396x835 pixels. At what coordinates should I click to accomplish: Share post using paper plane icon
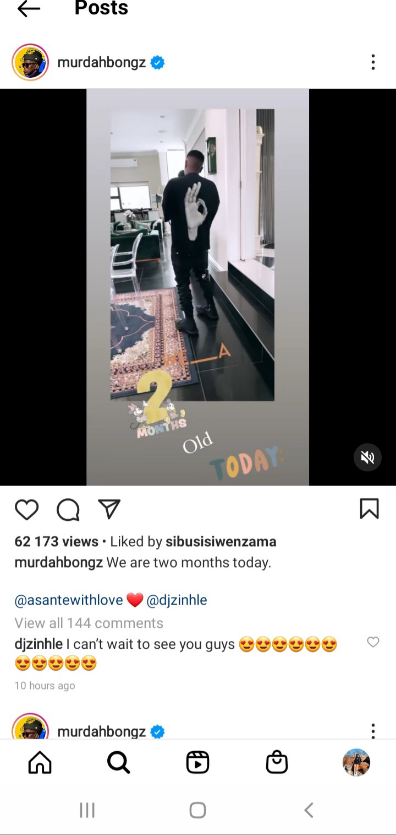point(109,509)
